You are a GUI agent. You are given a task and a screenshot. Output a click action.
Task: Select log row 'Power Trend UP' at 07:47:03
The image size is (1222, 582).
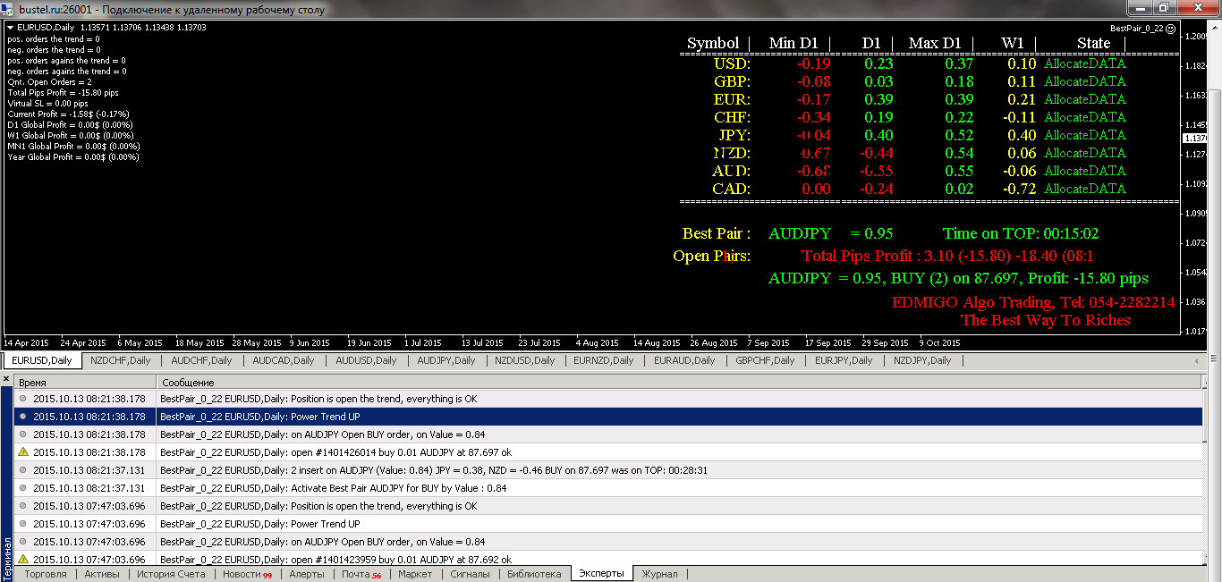click(x=607, y=524)
